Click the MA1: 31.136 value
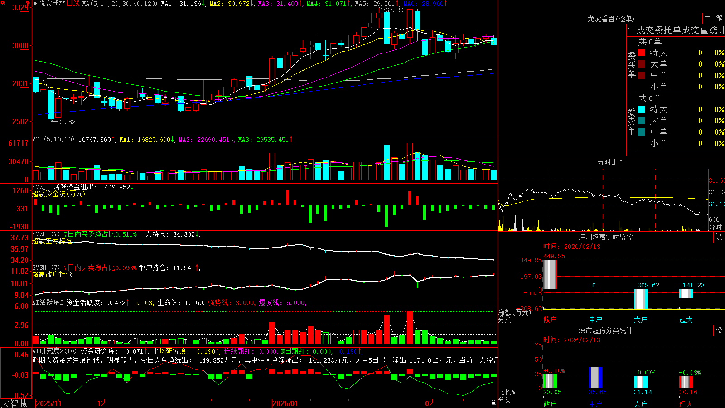Screen dimensions: 725x408 pos(184,4)
